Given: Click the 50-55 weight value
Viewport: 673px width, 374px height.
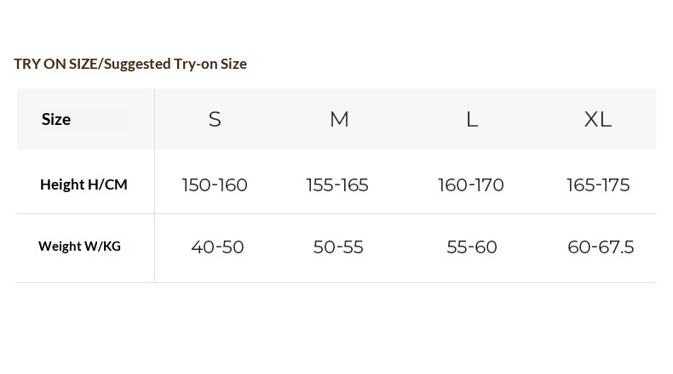Looking at the screenshot, I should pyautogui.click(x=338, y=247).
